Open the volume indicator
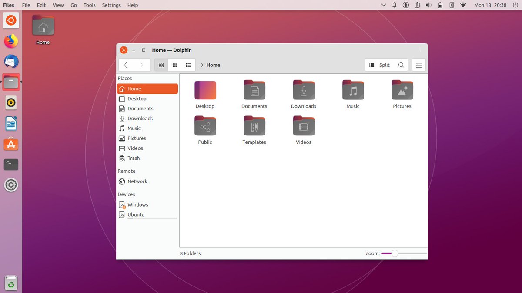The width and height of the screenshot is (522, 293). coord(428,5)
